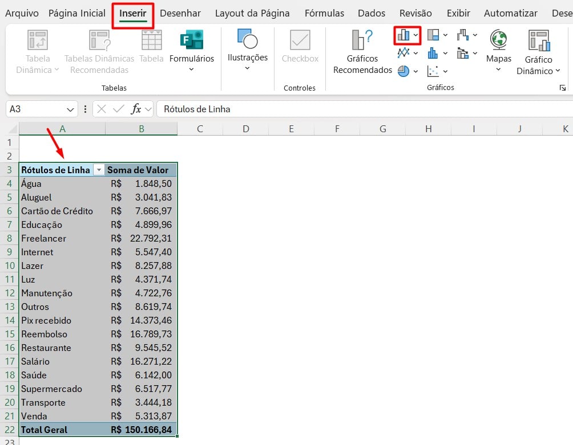The width and height of the screenshot is (573, 445).
Task: Click the total 150.166,84 cell
Action: click(x=141, y=430)
